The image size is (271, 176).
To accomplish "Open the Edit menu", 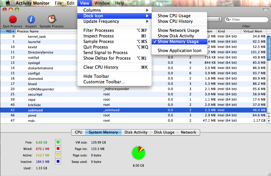I will [x=71, y=3].
